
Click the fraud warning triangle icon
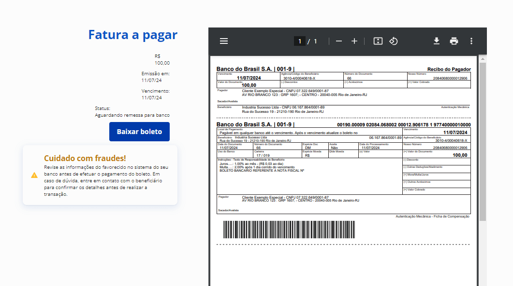[x=34, y=175]
